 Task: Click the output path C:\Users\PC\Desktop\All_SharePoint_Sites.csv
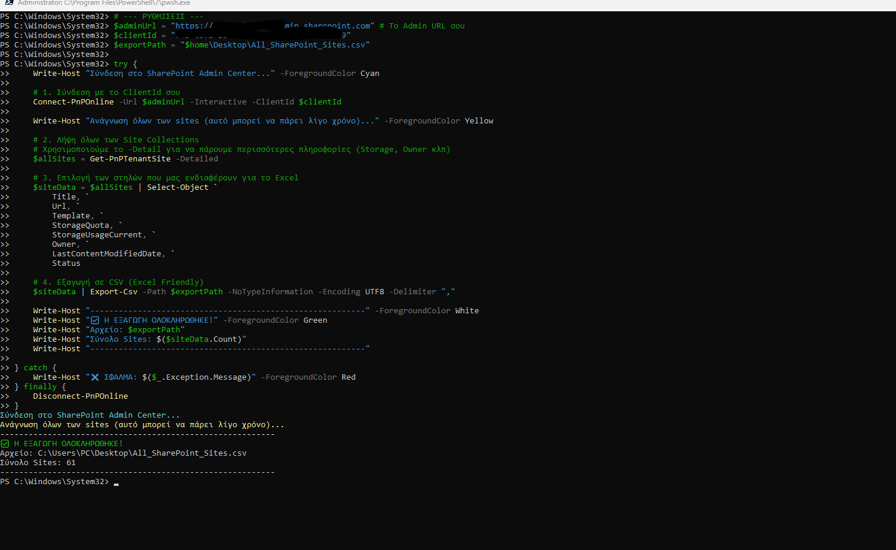(x=142, y=453)
